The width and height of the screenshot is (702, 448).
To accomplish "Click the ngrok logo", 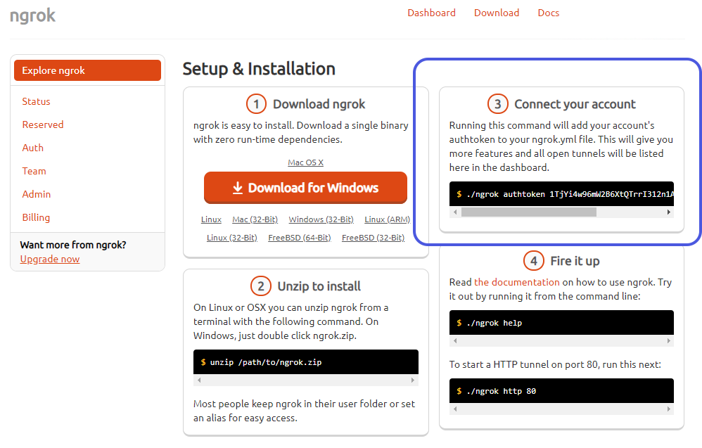I will pos(32,15).
